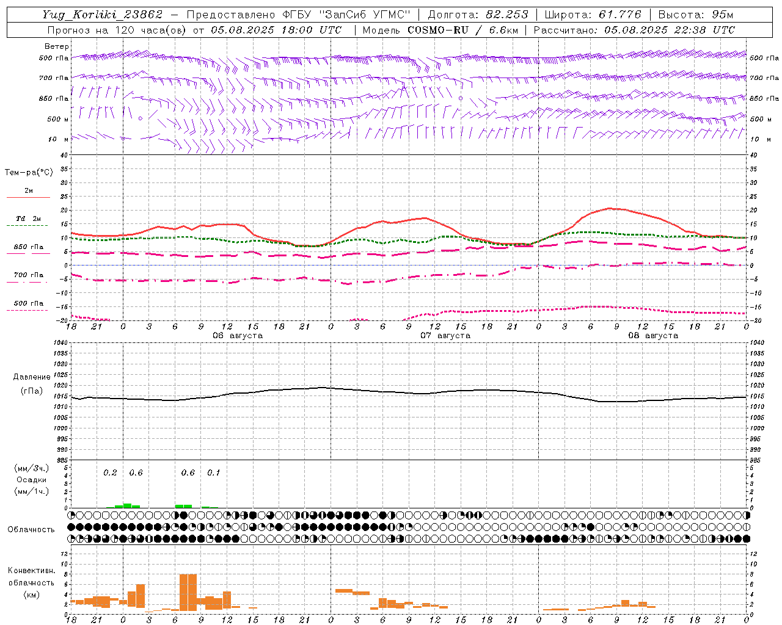
Task: Click the Тем-ра(°C) temperature panel label
Action: pyautogui.click(x=29, y=173)
